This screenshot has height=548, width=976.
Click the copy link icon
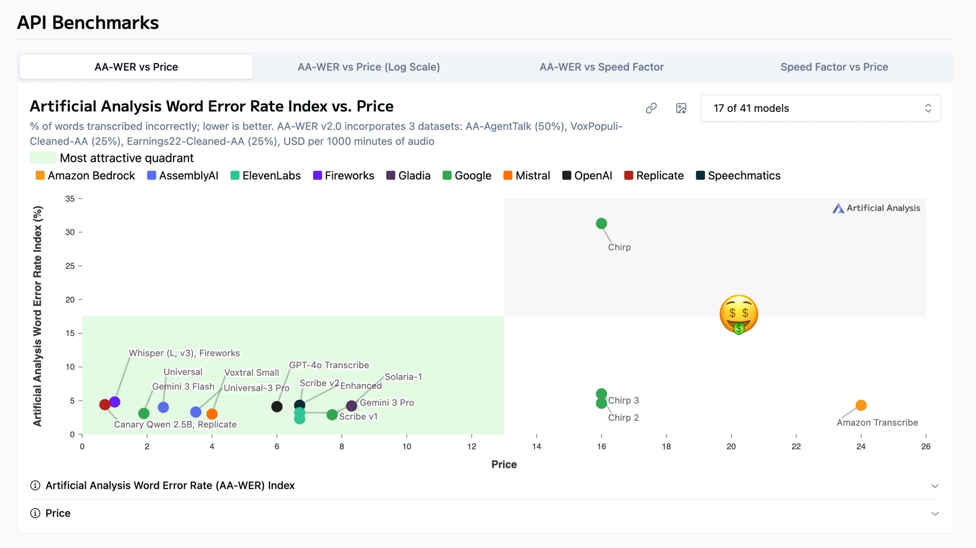coord(651,108)
